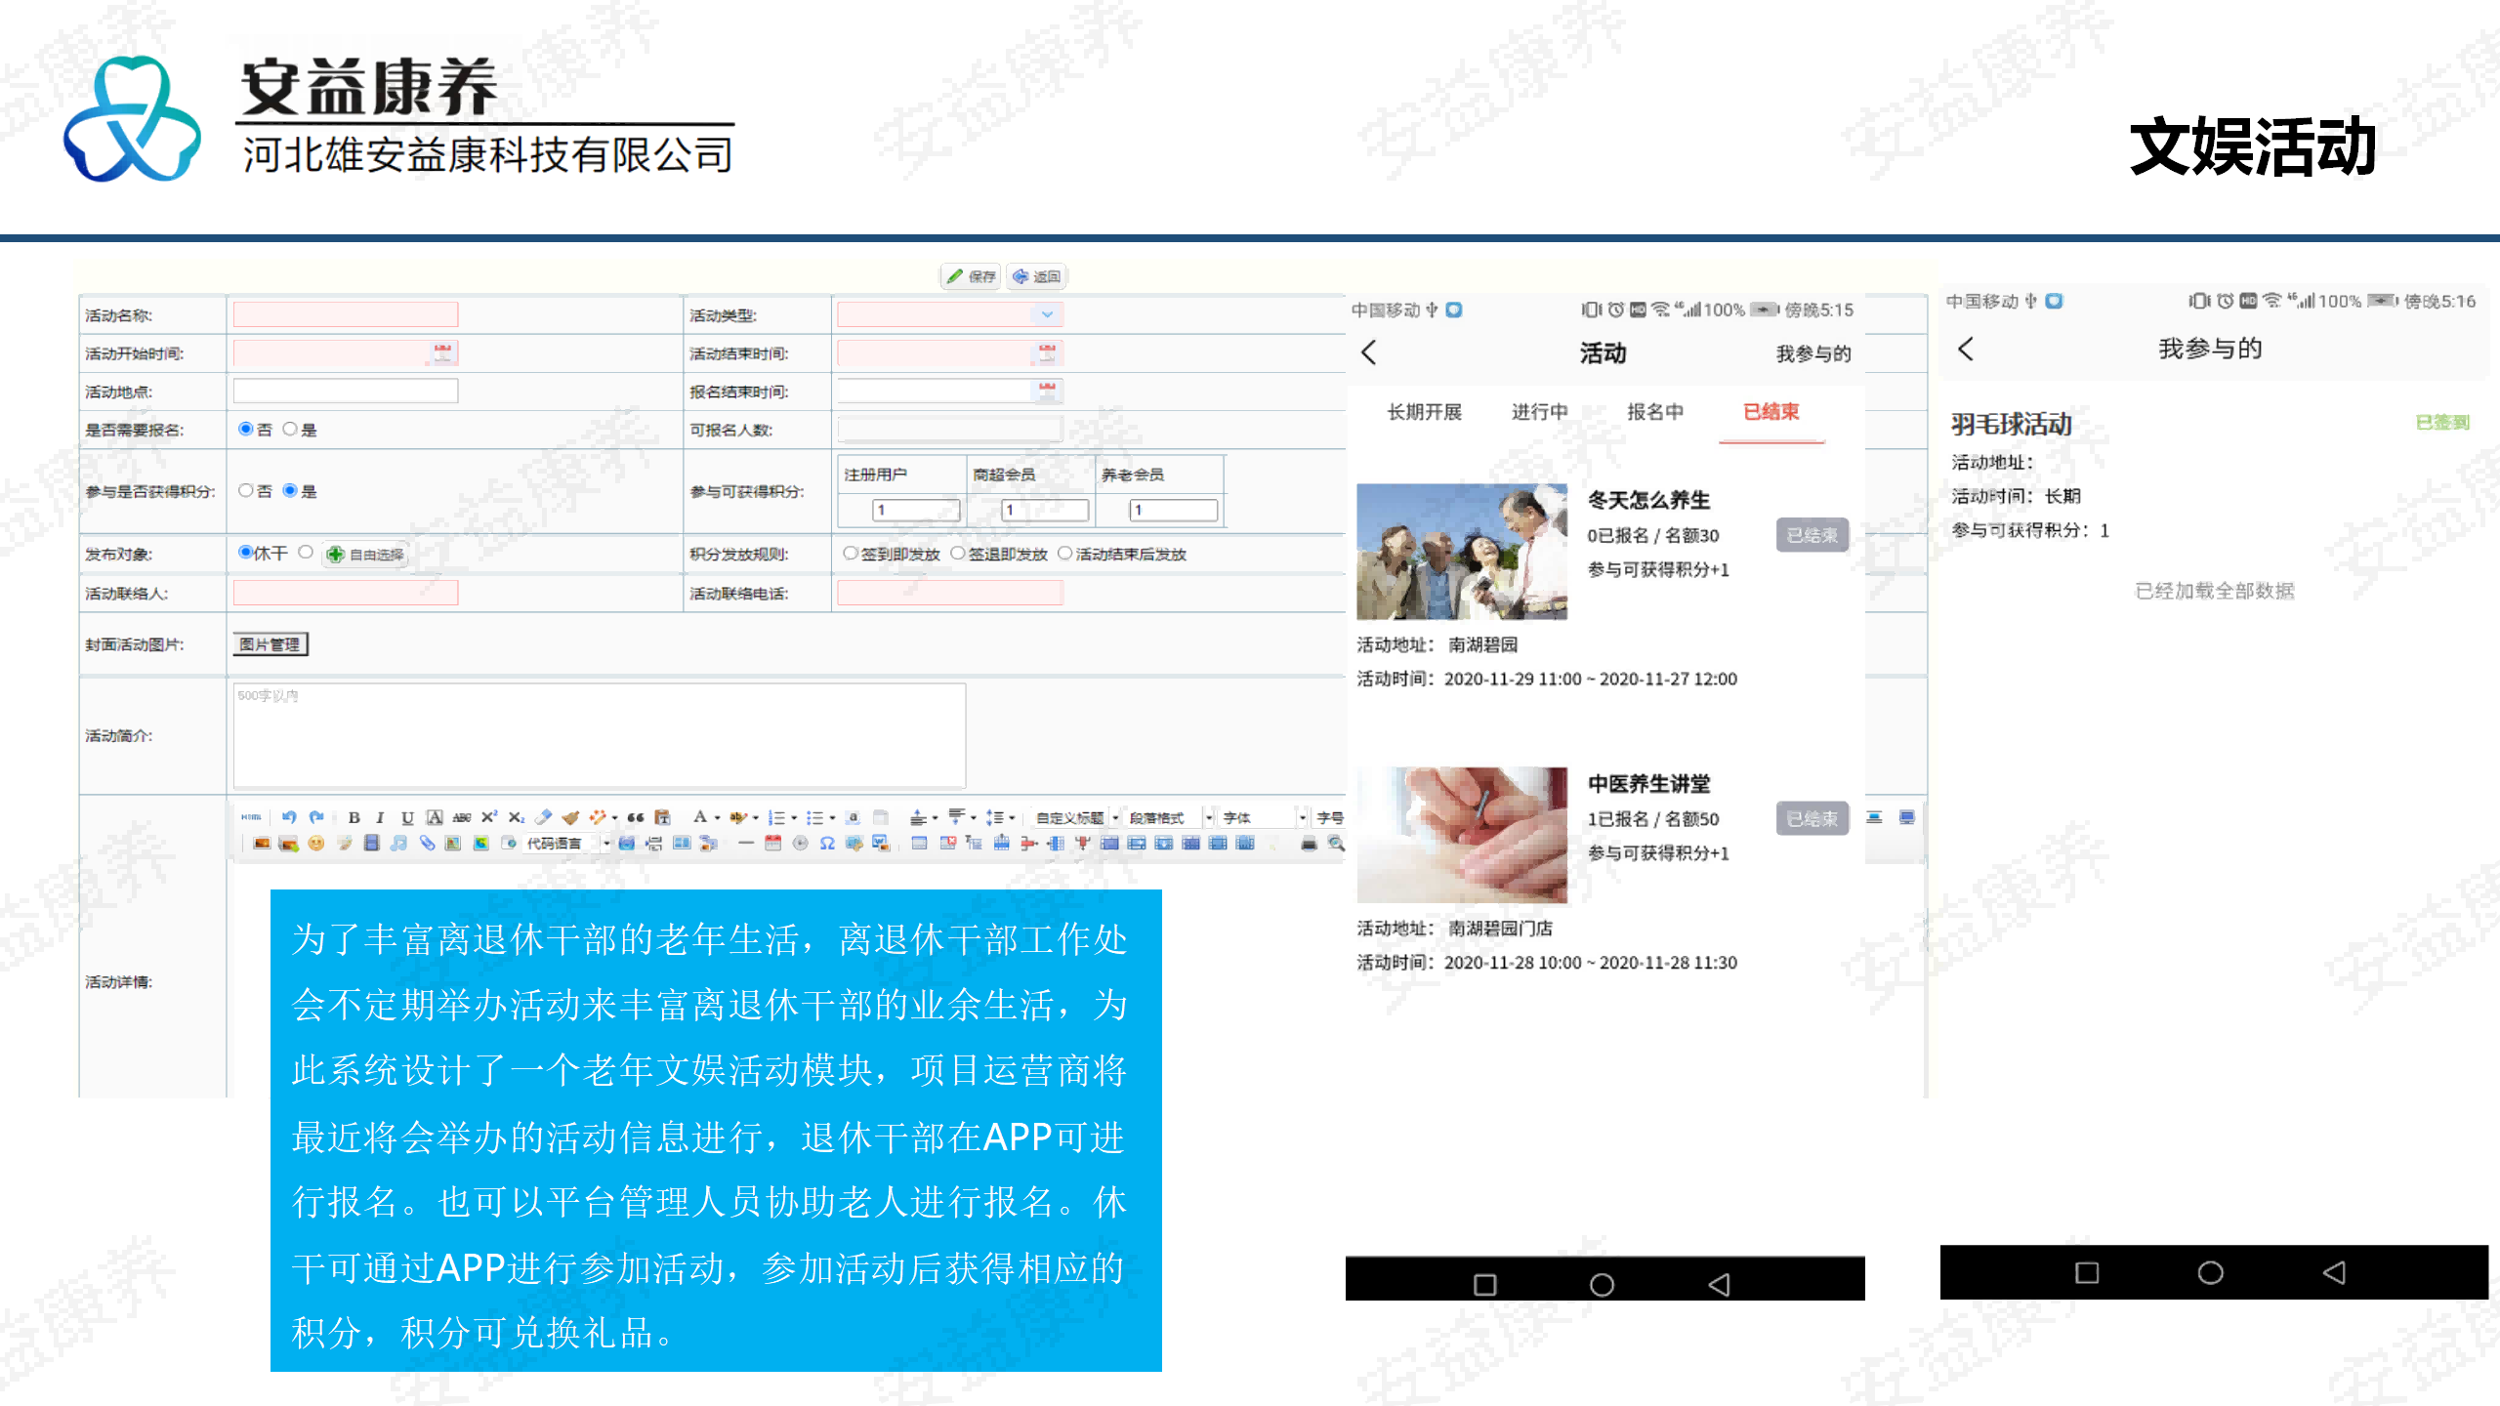Select 否 for 参与是否获得积分
This screenshot has width=2500, height=1406.
(246, 490)
